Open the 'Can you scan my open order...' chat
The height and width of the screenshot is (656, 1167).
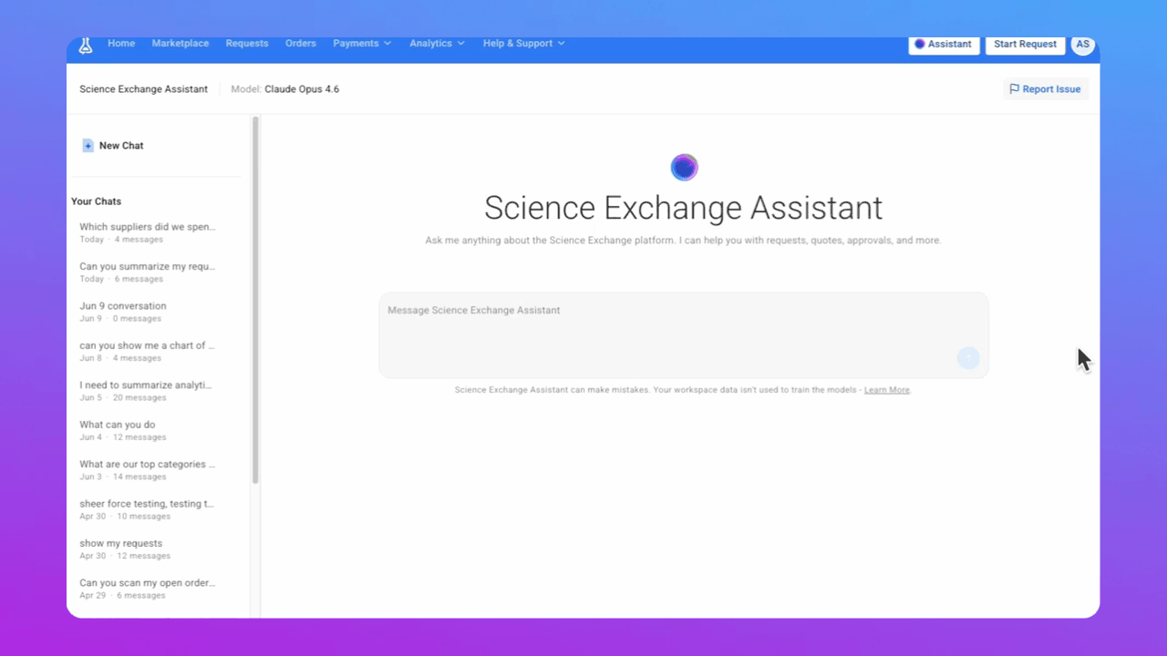click(148, 588)
